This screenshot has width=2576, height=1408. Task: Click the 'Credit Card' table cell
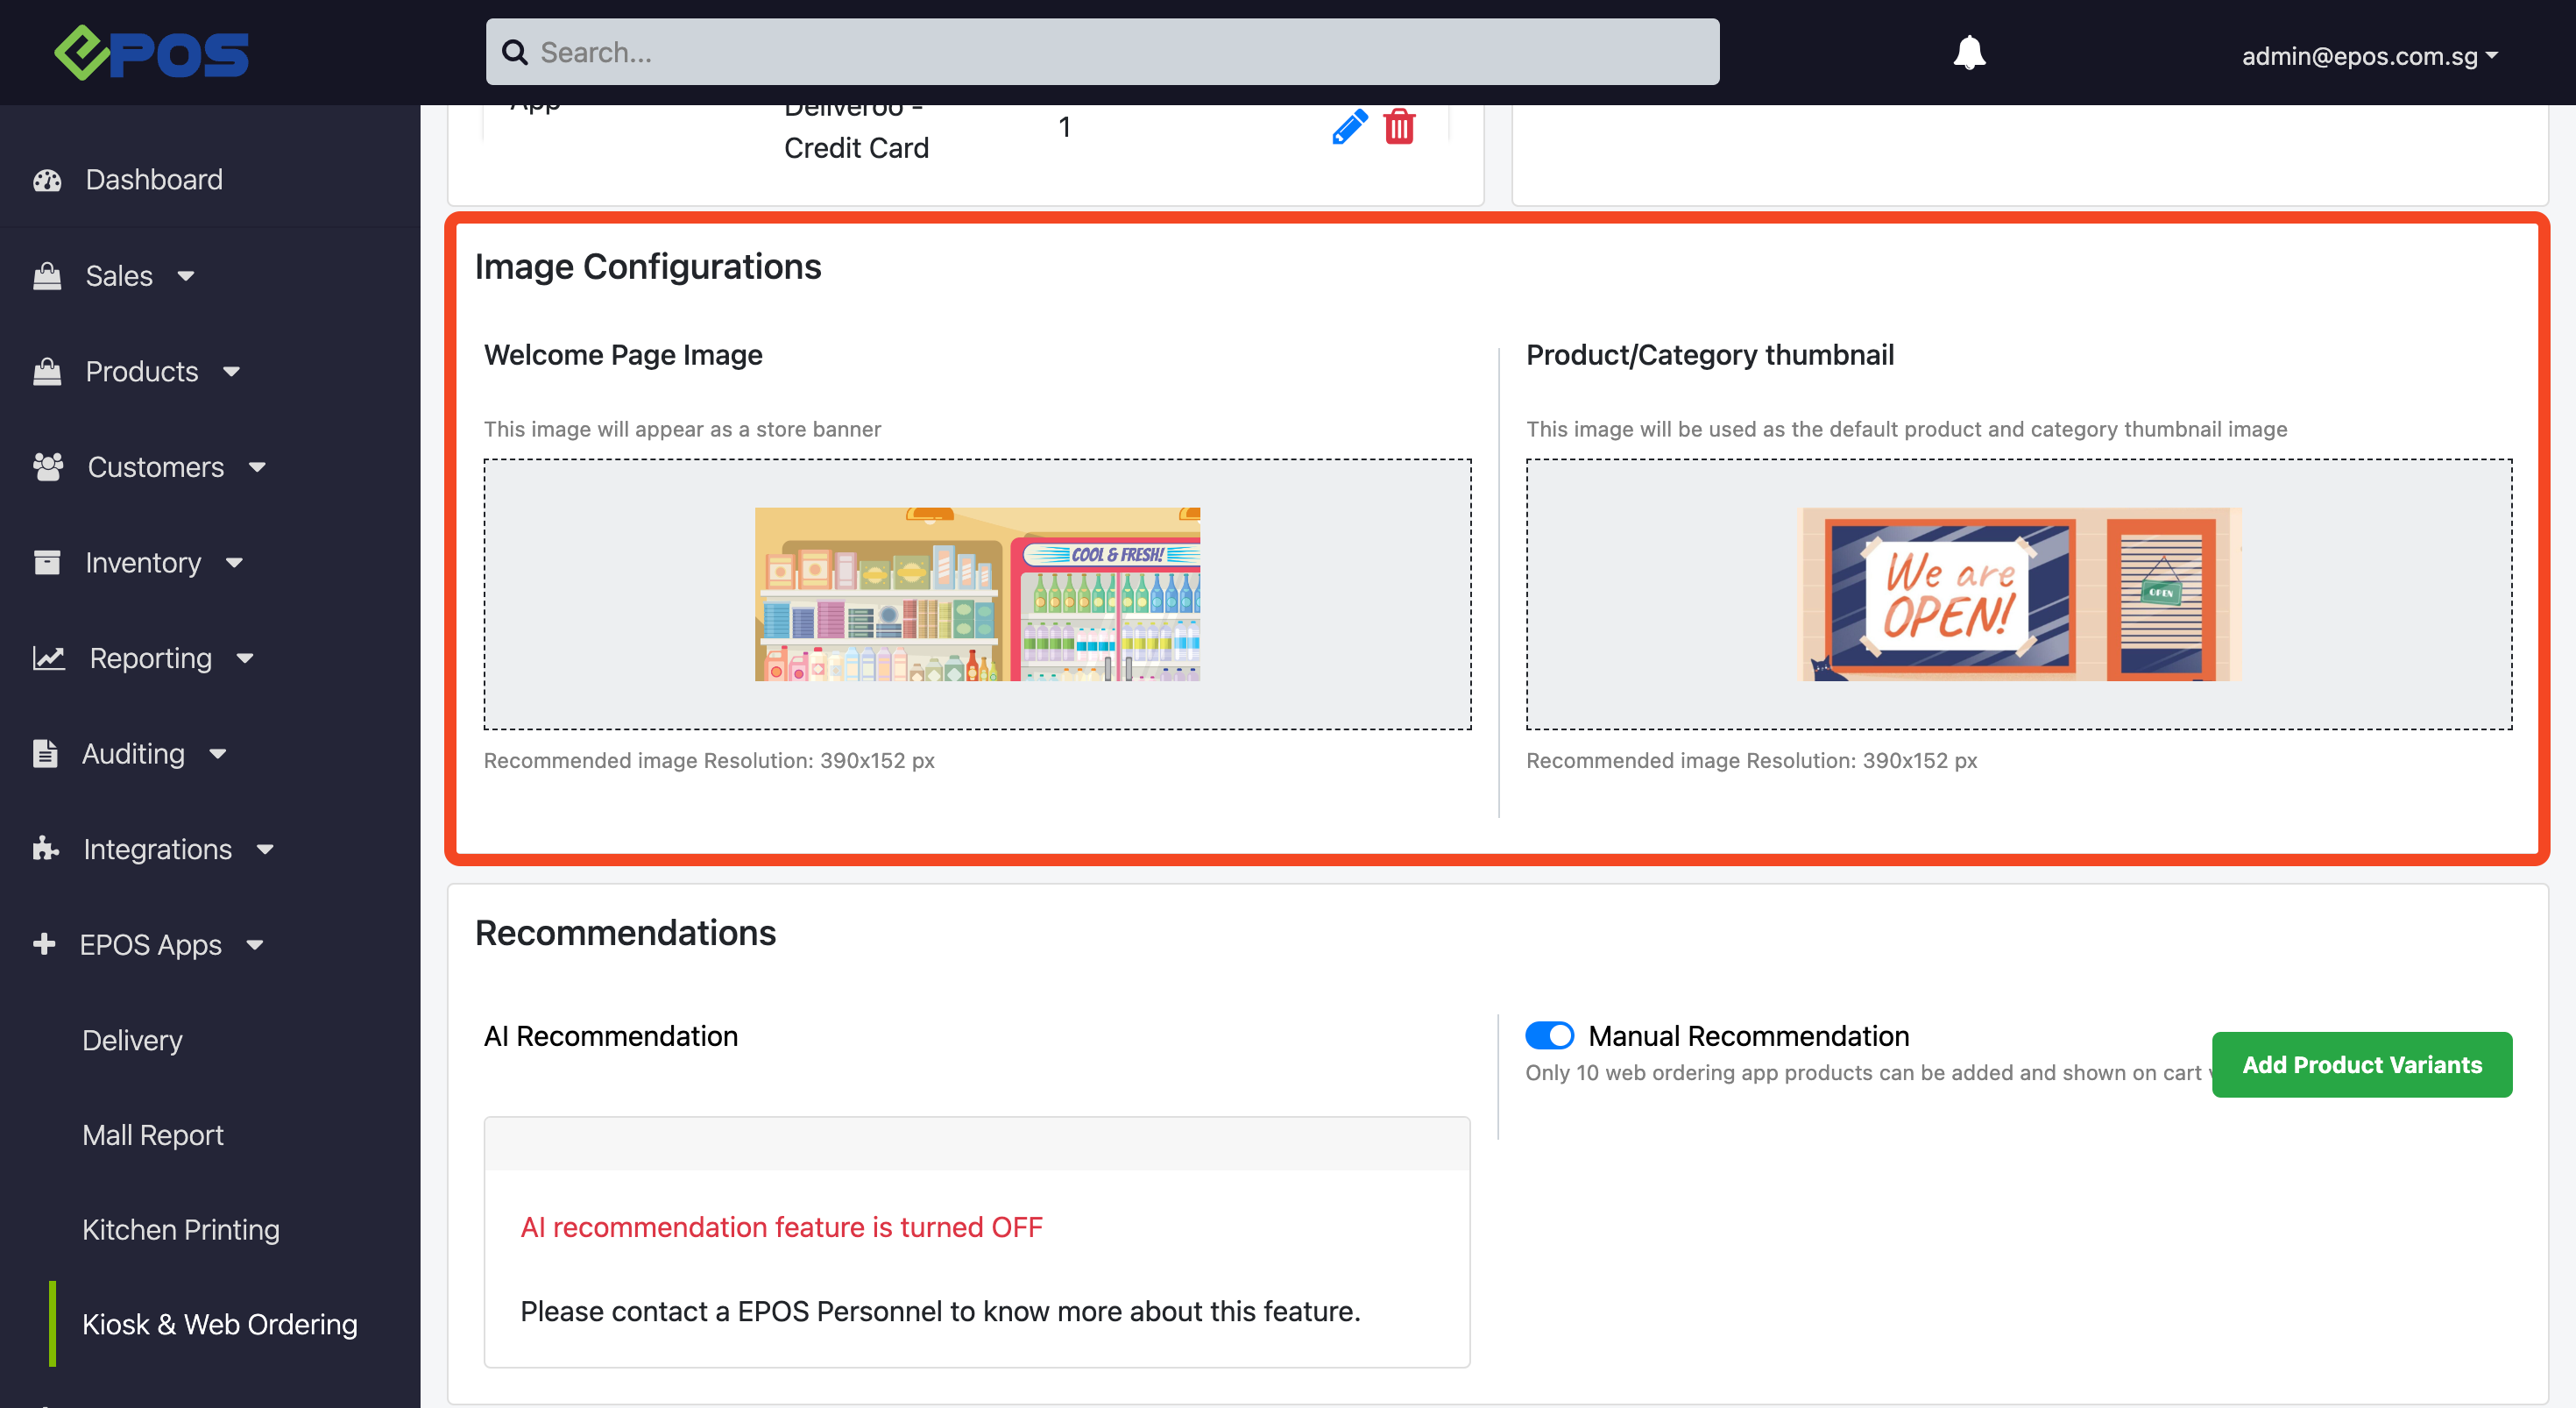856,148
